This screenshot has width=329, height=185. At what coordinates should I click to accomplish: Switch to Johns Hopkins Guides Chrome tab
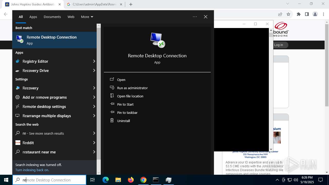pos(33,4)
